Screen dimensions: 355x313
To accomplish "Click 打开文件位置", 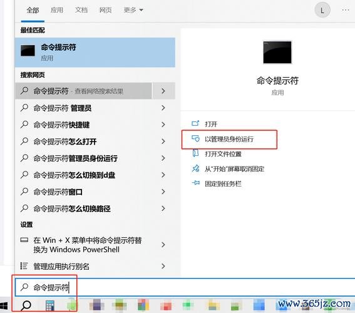I will click(x=223, y=154).
